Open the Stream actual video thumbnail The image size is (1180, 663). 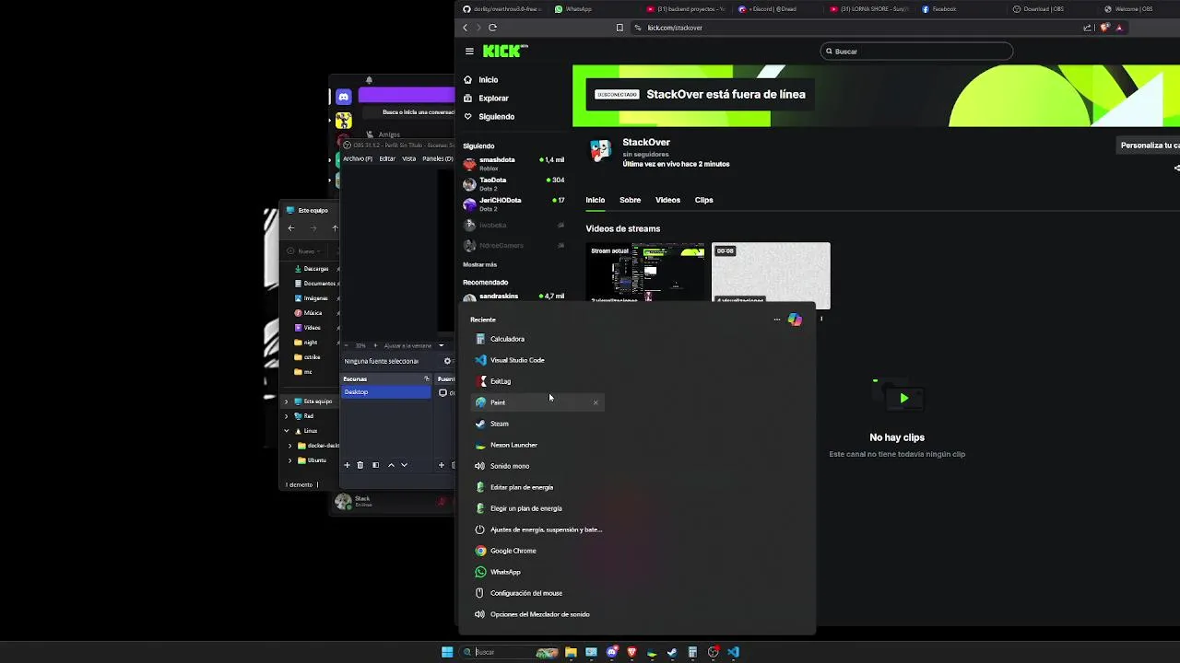click(645, 273)
